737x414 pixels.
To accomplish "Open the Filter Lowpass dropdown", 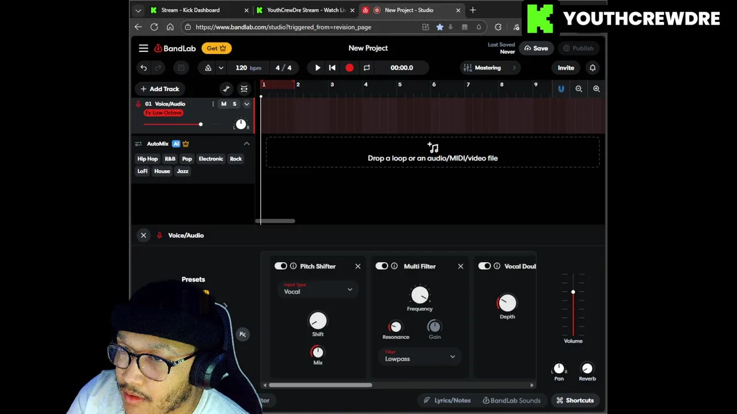I will pyautogui.click(x=420, y=356).
